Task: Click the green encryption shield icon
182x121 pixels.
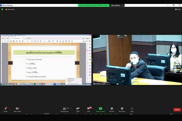Action: [2, 9]
